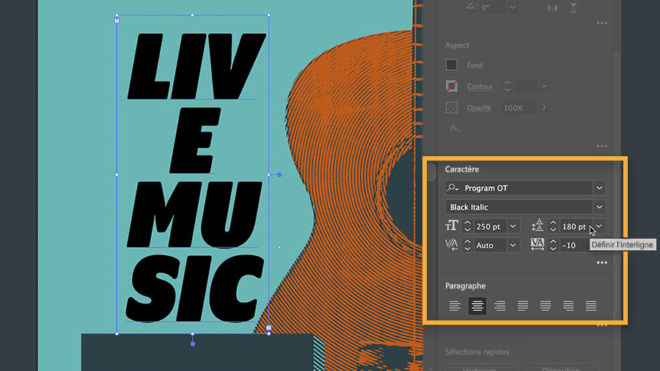The width and height of the screenshot is (660, 371).
Task: Center align the paragraph text
Action: click(477, 306)
